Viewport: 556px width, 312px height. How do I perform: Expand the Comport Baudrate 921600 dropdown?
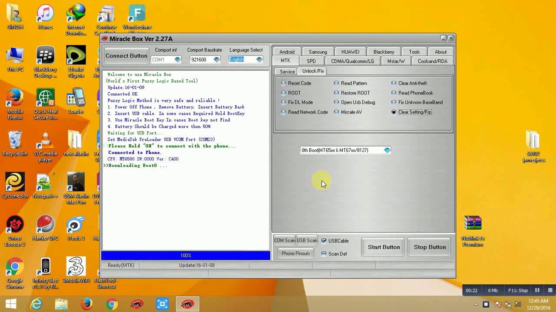tap(216, 59)
